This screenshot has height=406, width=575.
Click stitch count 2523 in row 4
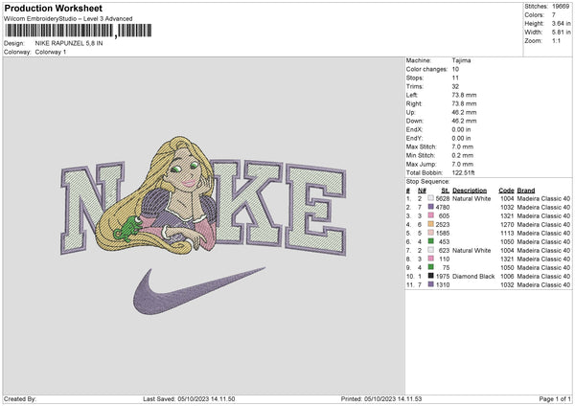tap(443, 225)
